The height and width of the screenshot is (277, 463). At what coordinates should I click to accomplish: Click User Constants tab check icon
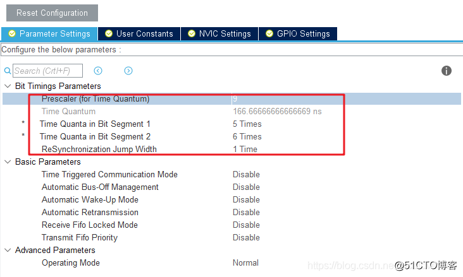click(109, 33)
